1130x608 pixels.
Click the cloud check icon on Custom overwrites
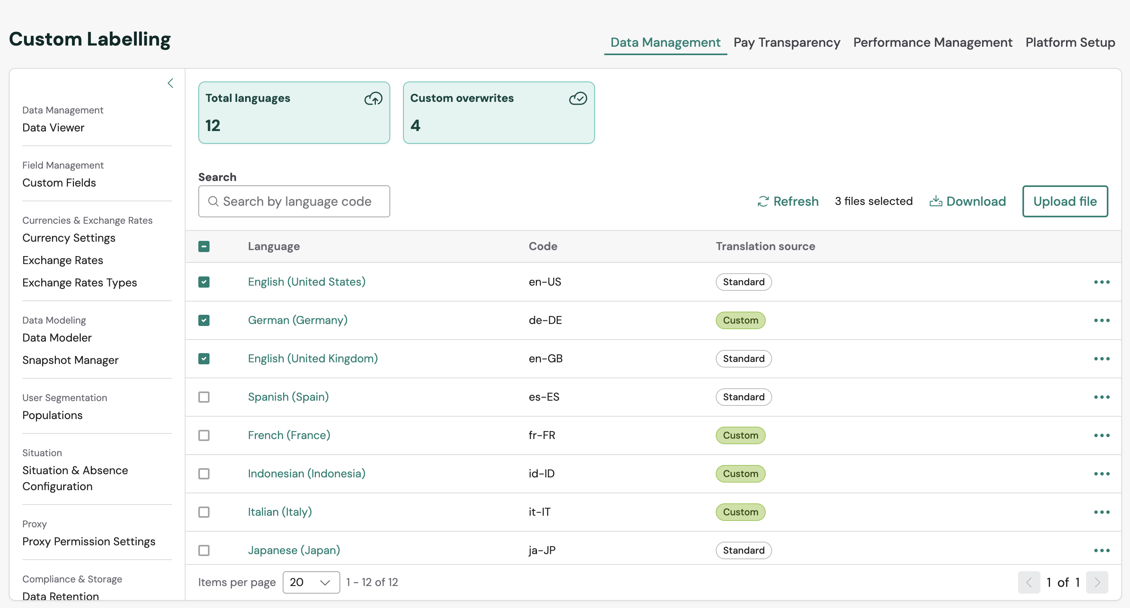[578, 99]
